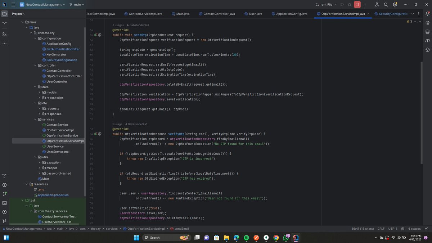This screenshot has width=432, height=243.
Task: Open the bottom icon in right sidebar
Action: 427,50
